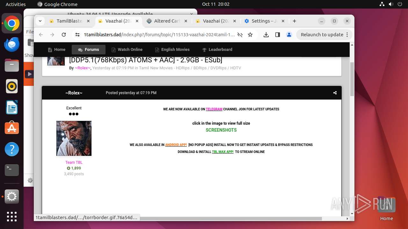This screenshot has height=229, width=408.
Task: Toggle Chrome side panel
Action: click(x=278, y=35)
